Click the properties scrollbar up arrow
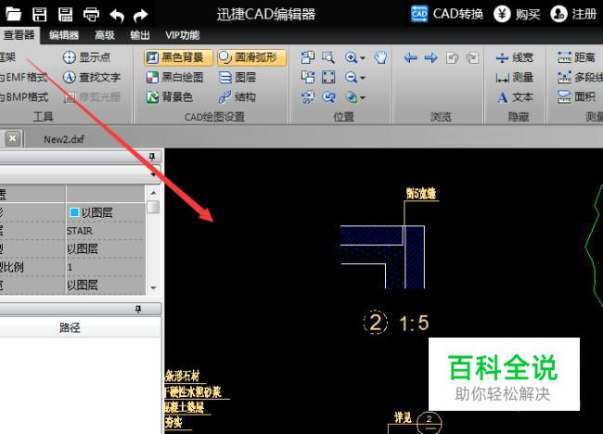The image size is (603, 434). [153, 193]
